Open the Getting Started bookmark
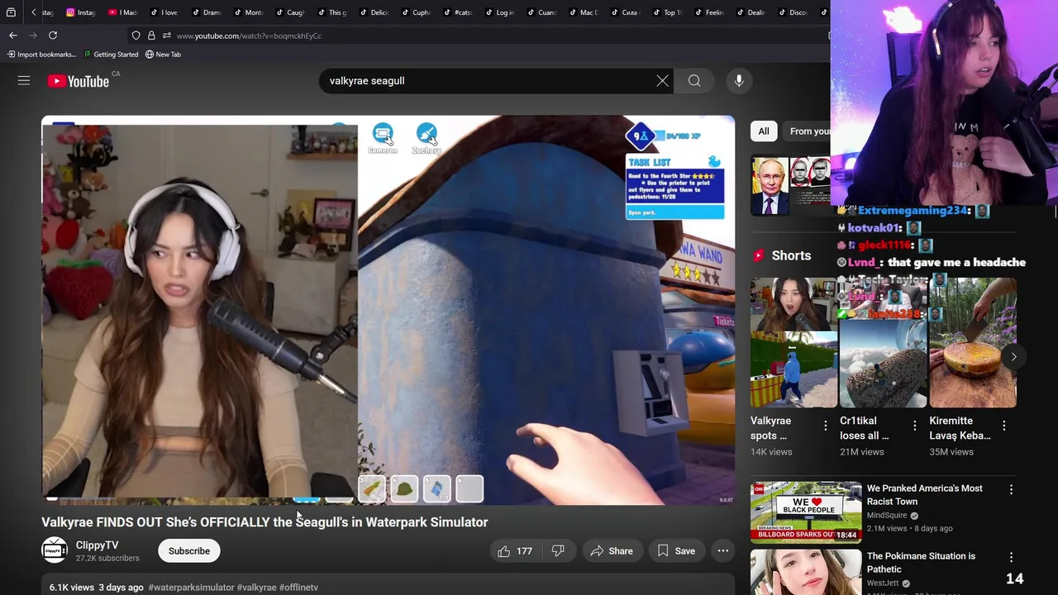The image size is (1058, 595). pos(111,55)
